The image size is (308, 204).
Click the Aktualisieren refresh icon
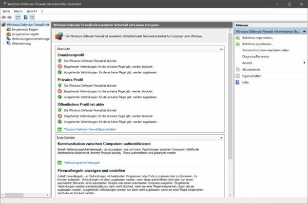pos(238,69)
